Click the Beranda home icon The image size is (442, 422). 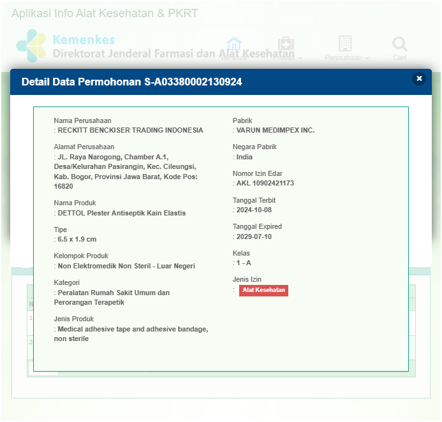(x=234, y=45)
